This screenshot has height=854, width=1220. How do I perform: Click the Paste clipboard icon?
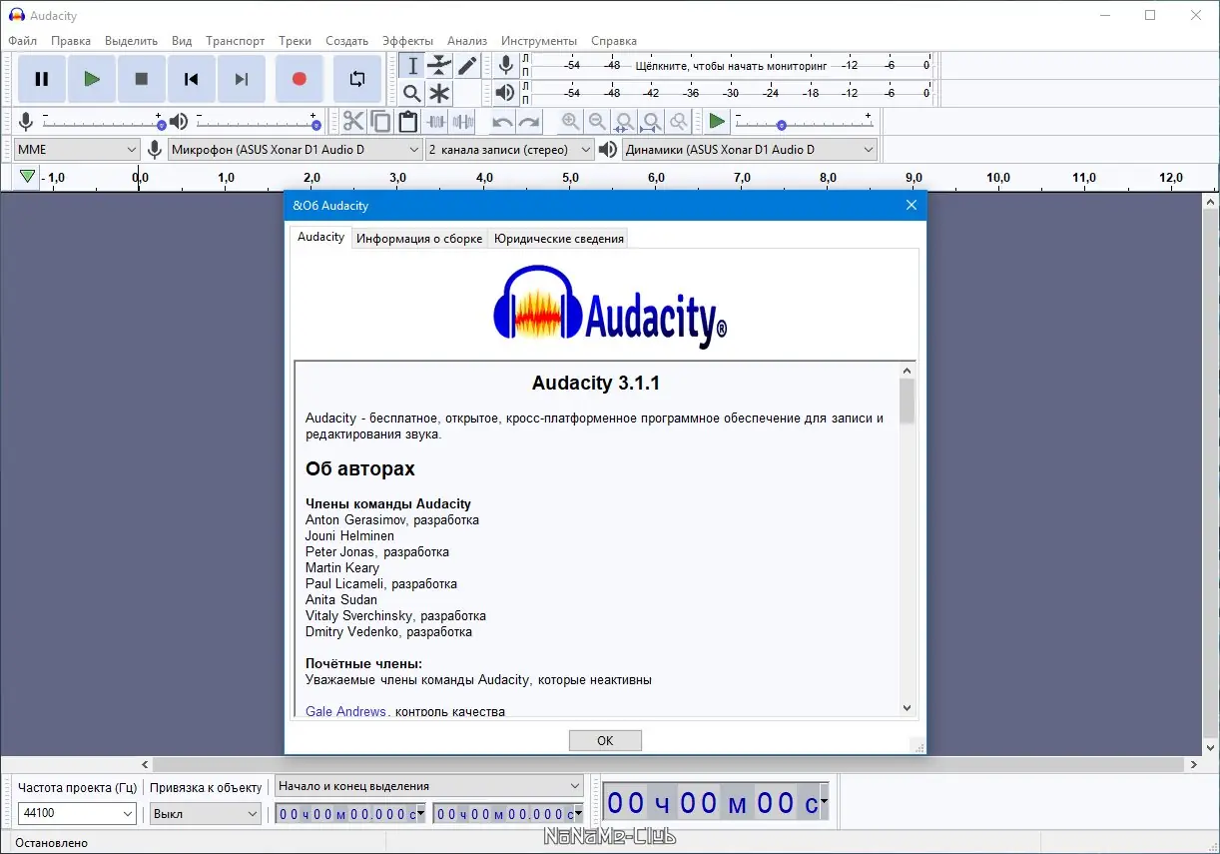(407, 122)
